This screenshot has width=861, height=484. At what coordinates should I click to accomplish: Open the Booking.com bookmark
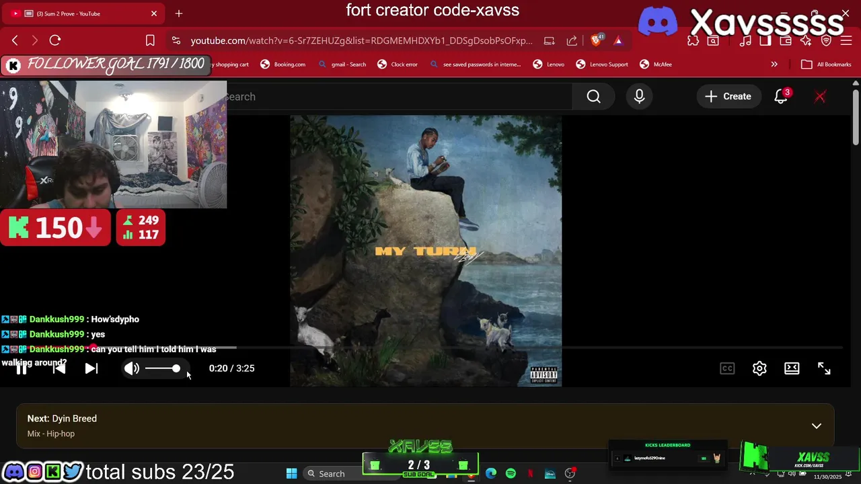(x=283, y=65)
